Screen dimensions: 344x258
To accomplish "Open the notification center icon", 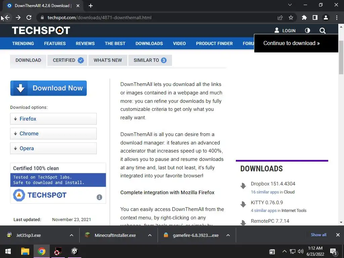I will (x=334, y=251).
